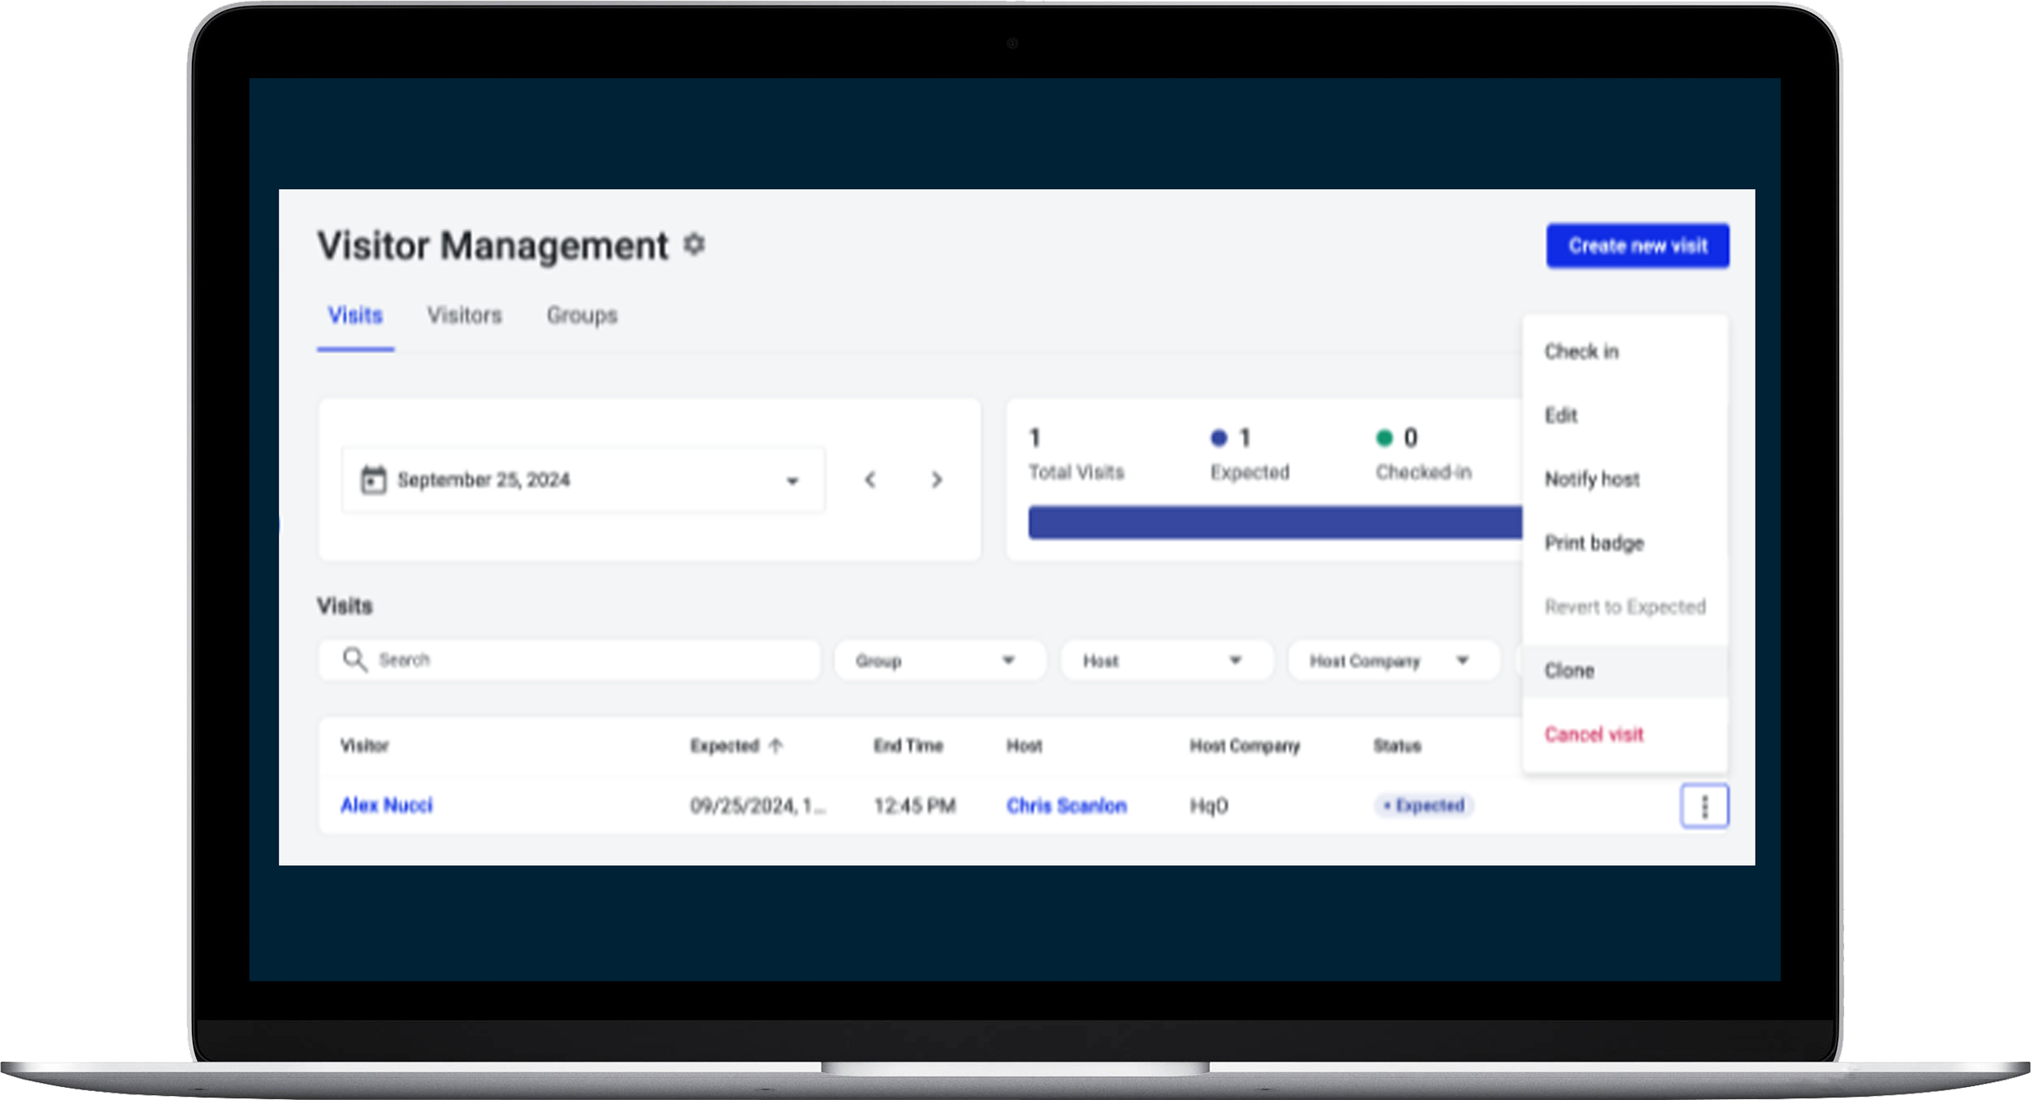Switch to the Visitors tab
2031x1100 pixels.
point(464,315)
